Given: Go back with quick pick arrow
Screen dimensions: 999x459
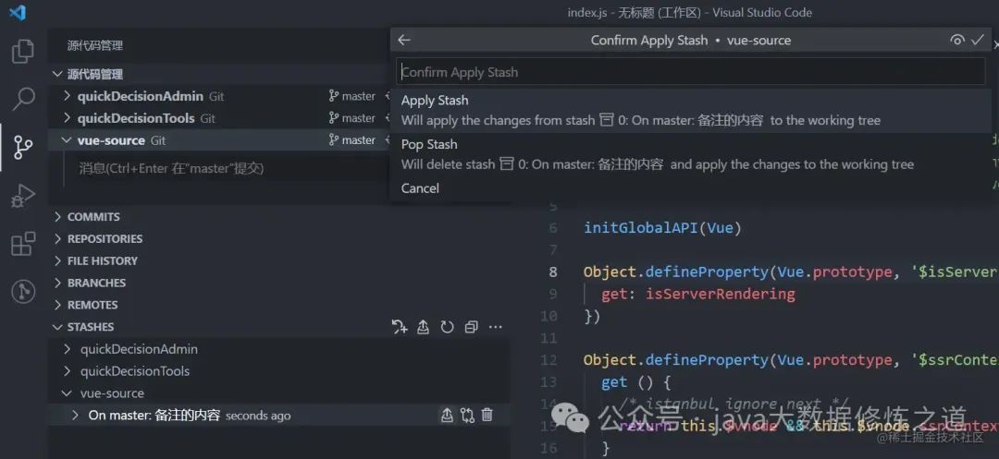Looking at the screenshot, I should [x=404, y=40].
